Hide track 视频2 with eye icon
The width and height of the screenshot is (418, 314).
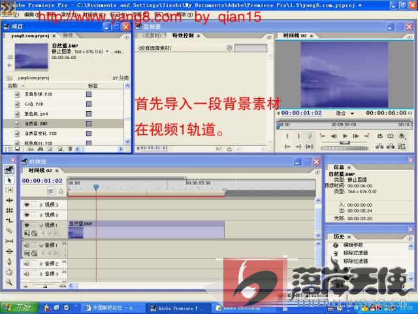point(27,215)
